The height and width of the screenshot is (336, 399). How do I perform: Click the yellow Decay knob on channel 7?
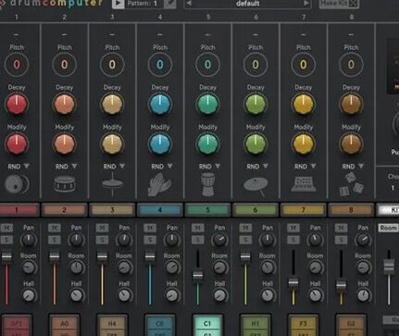pos(304,105)
